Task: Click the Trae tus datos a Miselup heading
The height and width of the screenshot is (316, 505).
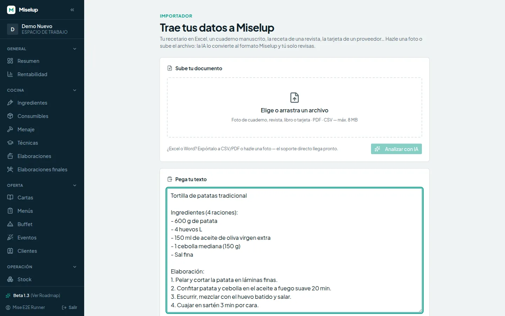Action: pyautogui.click(x=217, y=28)
